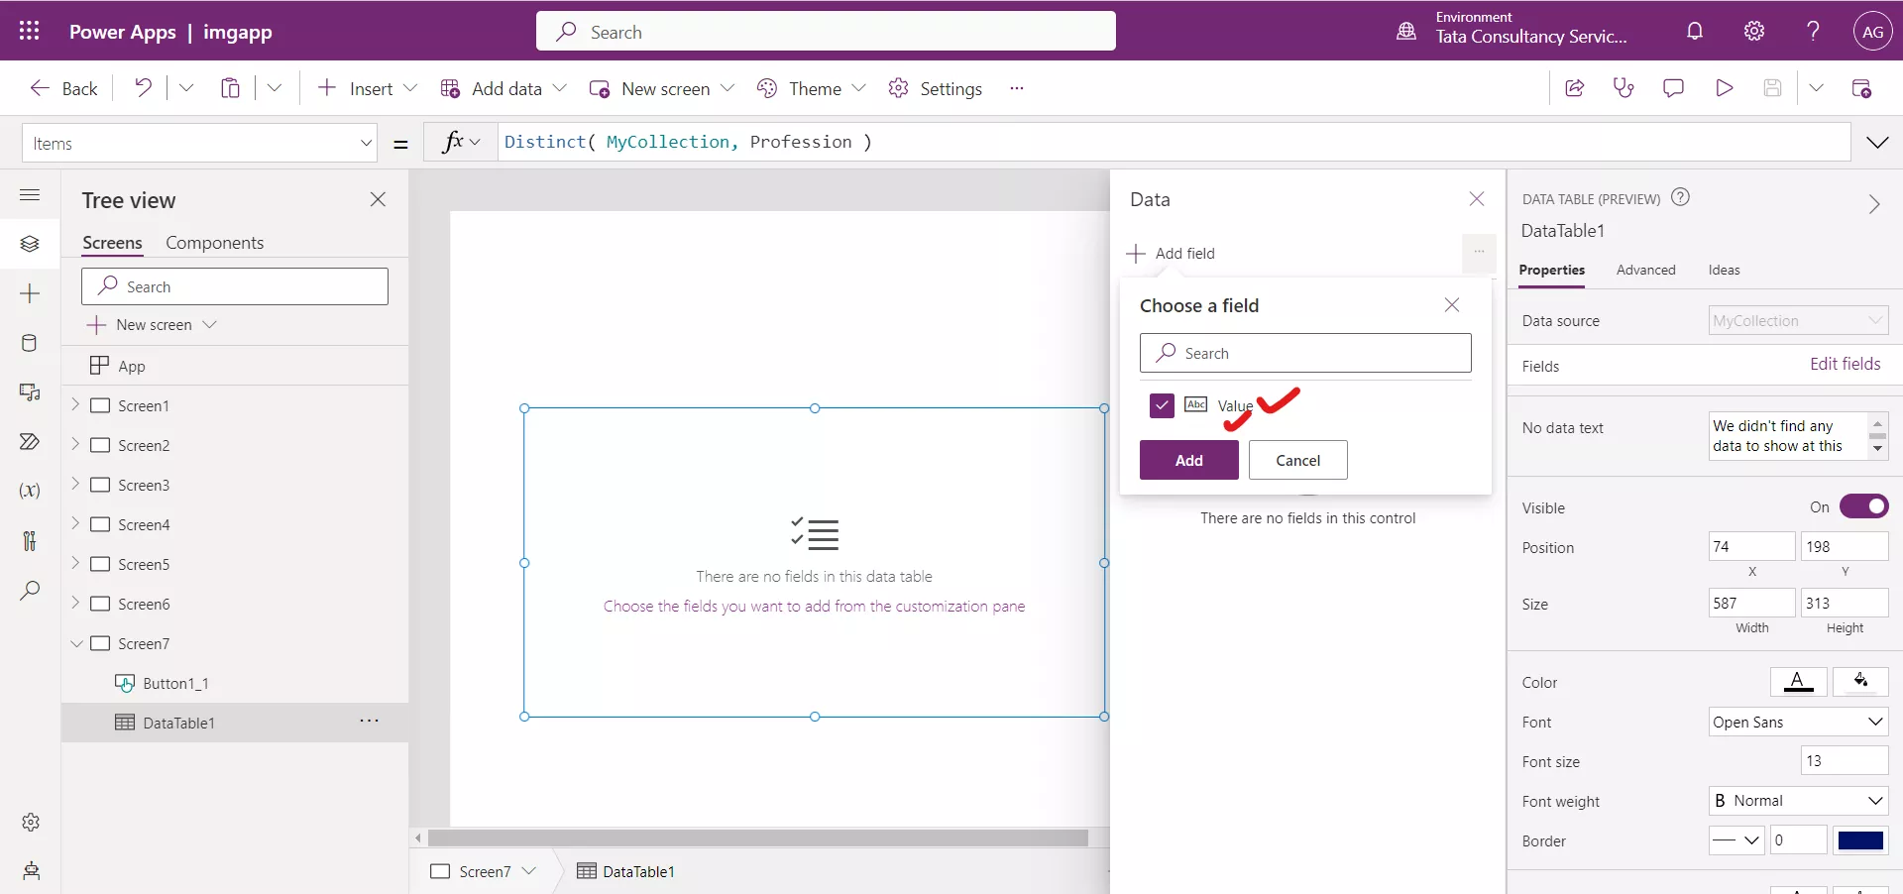Open the Variables panel

pos(29,492)
